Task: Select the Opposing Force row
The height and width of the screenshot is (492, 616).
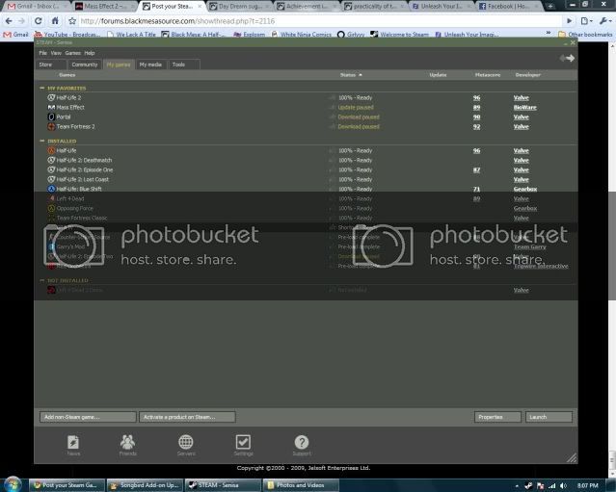Action: click(x=306, y=208)
